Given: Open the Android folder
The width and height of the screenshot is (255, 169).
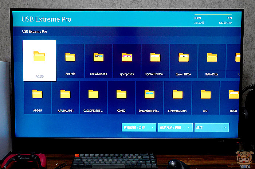Looking at the screenshot, I should point(70,61).
